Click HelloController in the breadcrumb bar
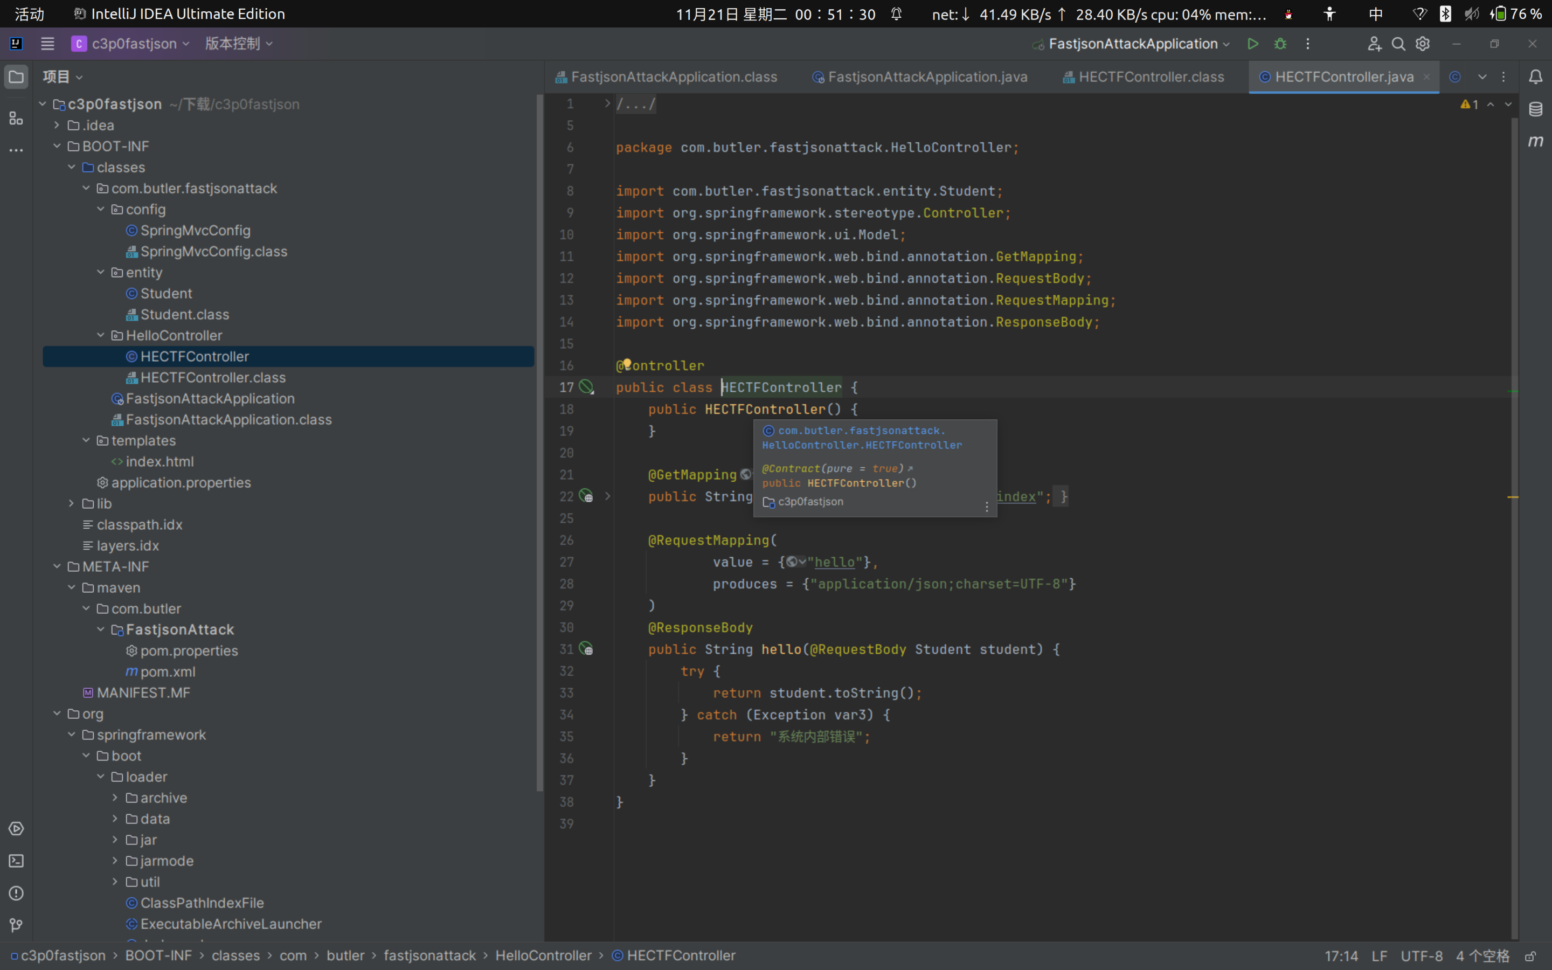The height and width of the screenshot is (970, 1552). (543, 956)
